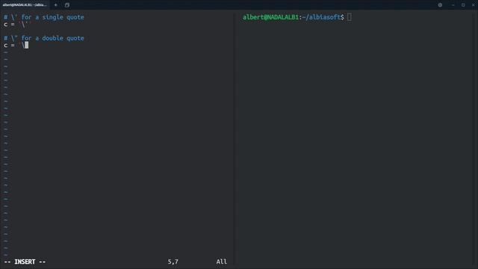Open the terminal settings gear icon
The width and height of the screenshot is (478, 269).
point(440,5)
